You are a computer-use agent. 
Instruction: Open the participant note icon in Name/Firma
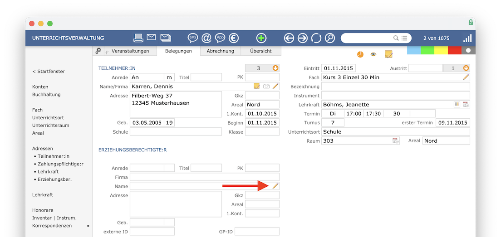[x=256, y=86]
